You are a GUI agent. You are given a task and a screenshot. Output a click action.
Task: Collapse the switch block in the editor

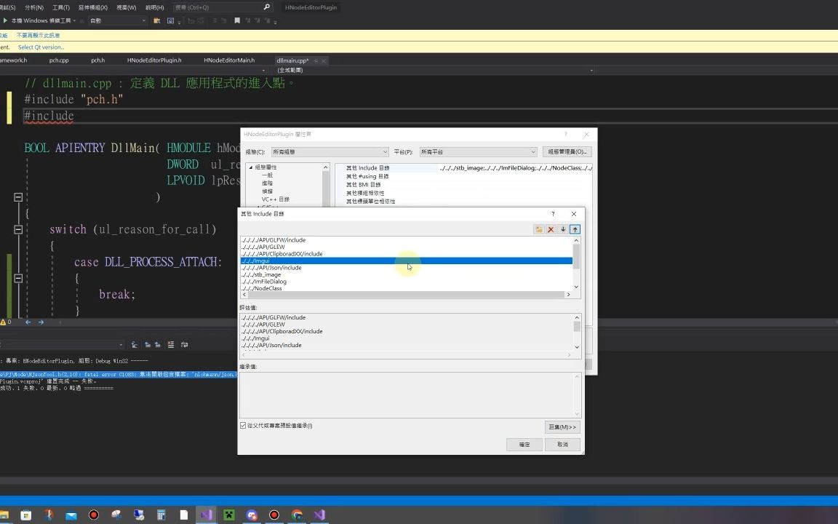coord(18,229)
